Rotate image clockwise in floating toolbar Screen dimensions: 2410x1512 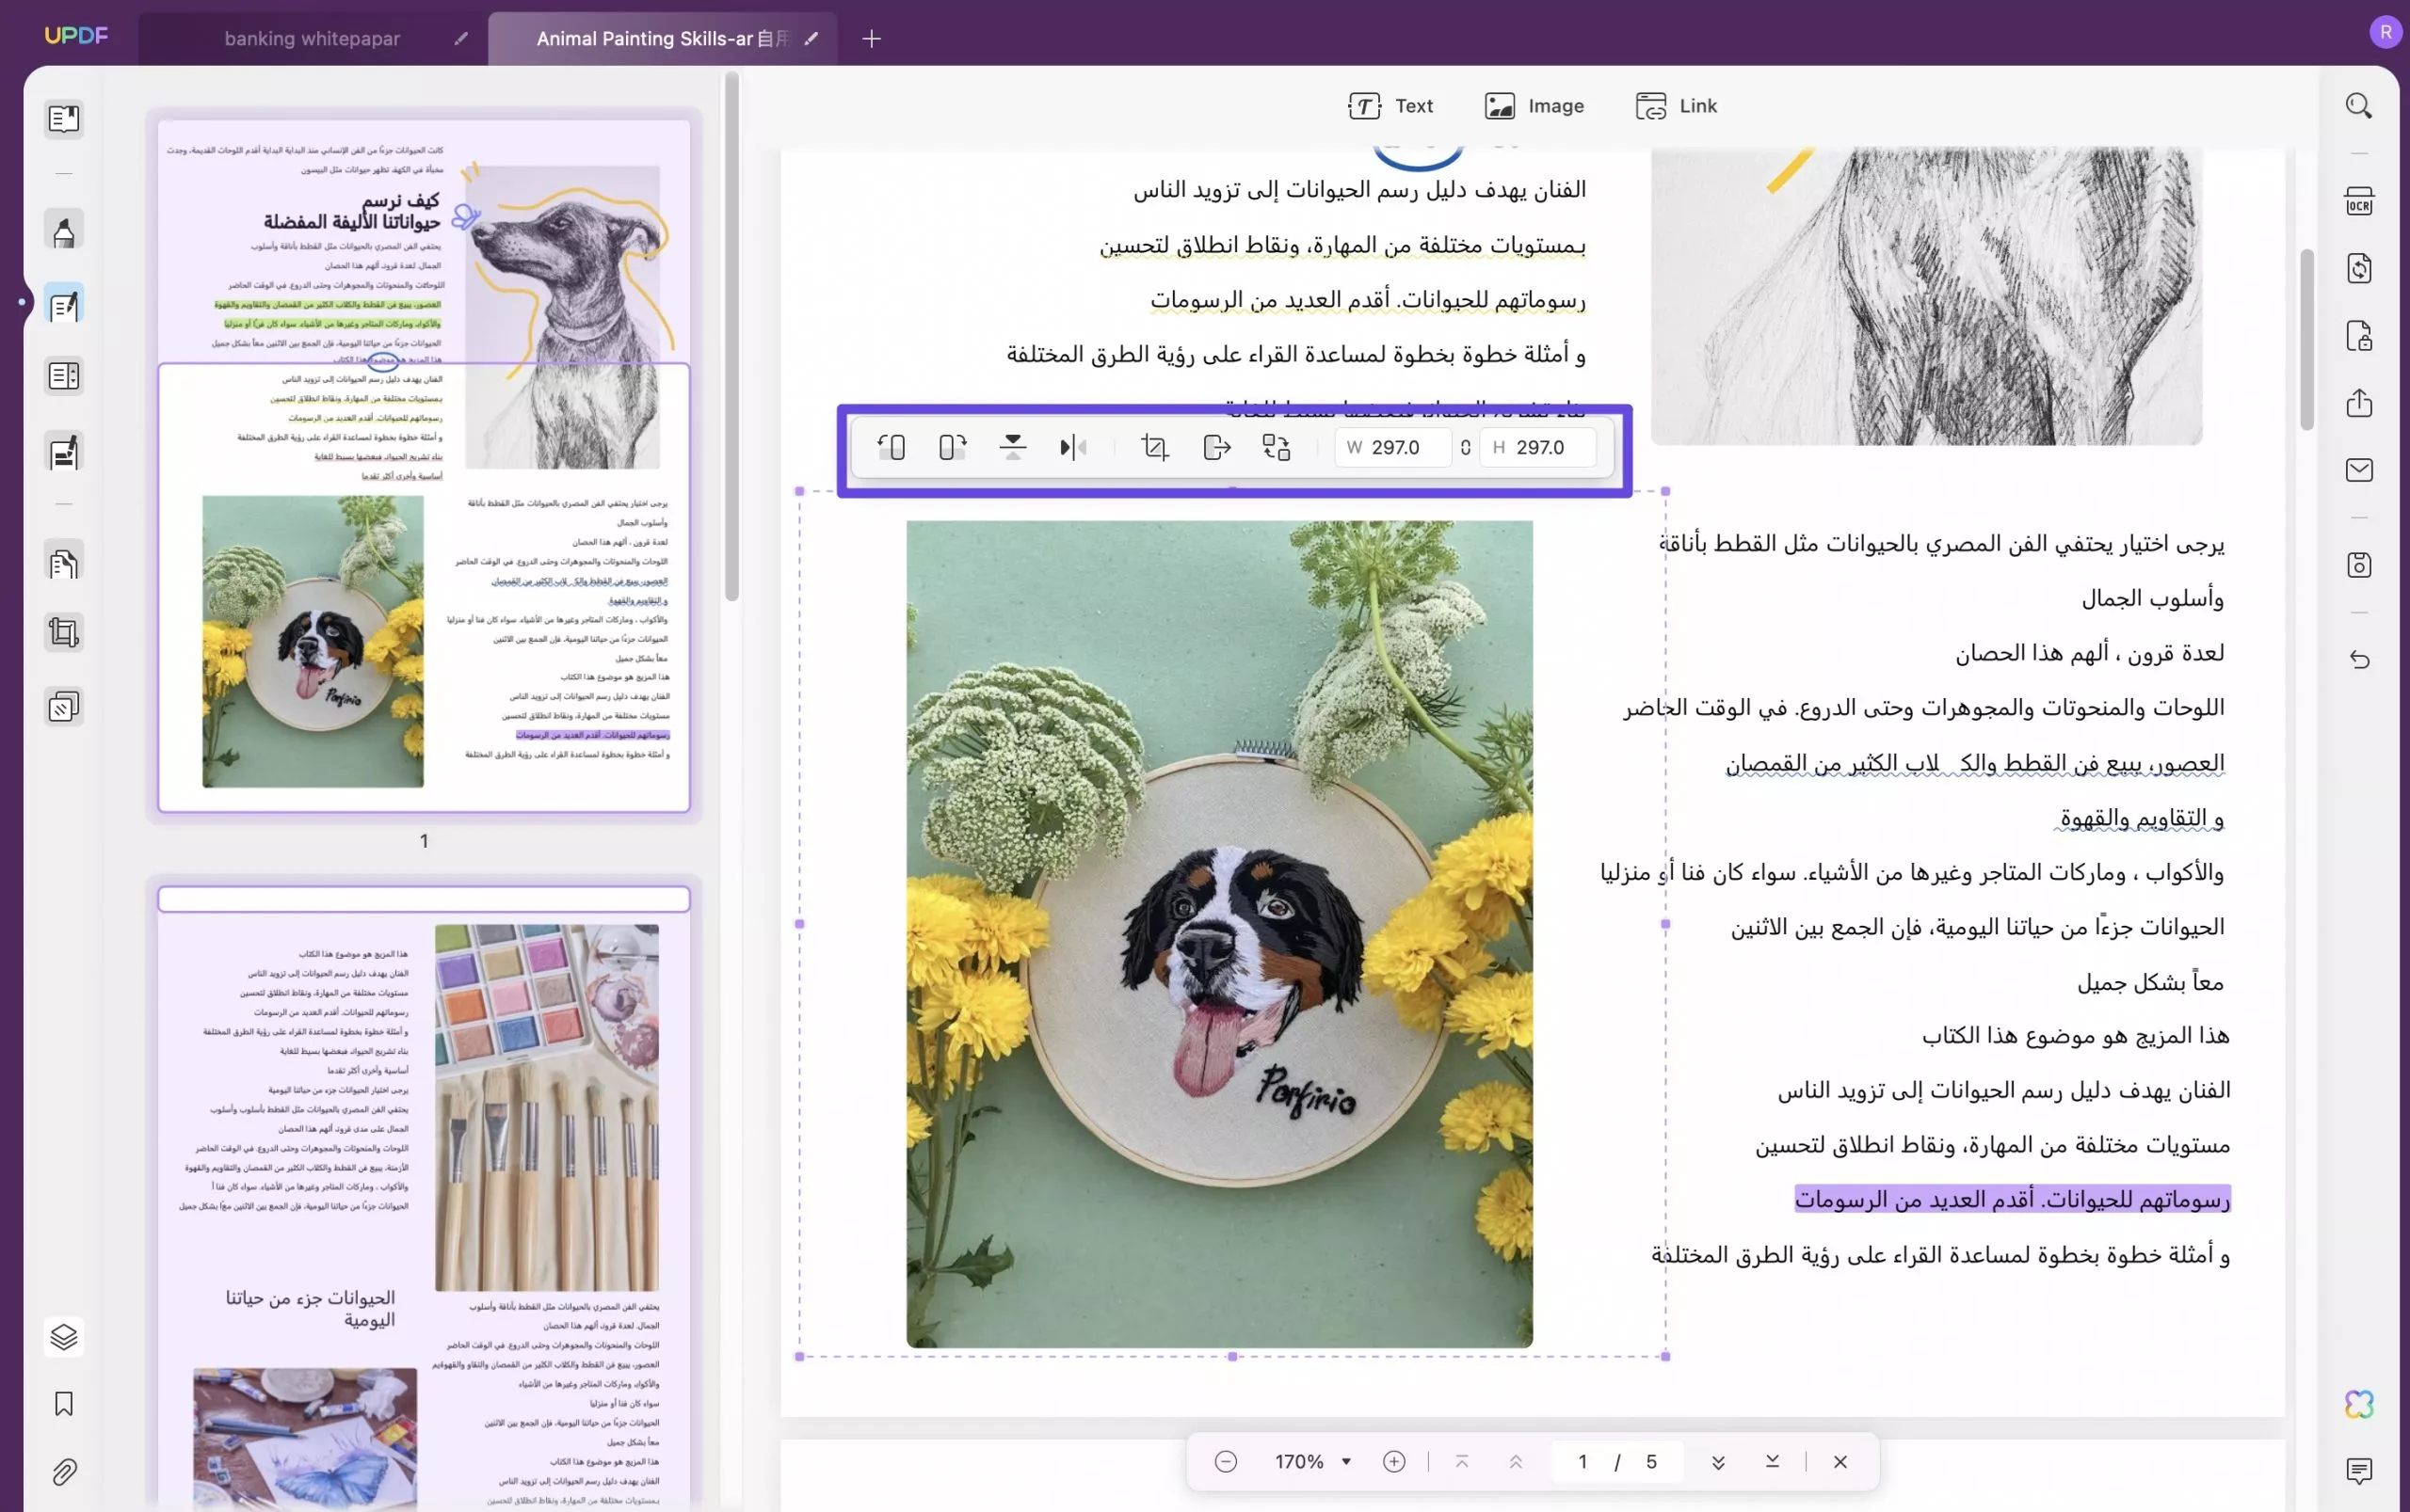(952, 447)
